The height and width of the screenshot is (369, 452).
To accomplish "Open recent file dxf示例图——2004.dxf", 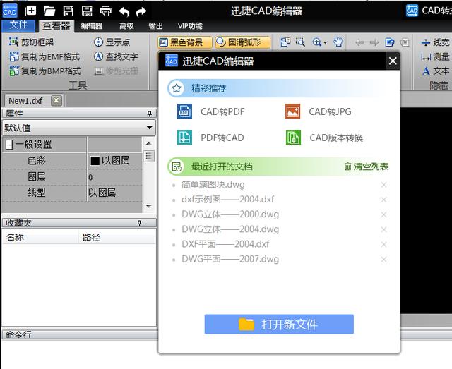I will point(227,200).
